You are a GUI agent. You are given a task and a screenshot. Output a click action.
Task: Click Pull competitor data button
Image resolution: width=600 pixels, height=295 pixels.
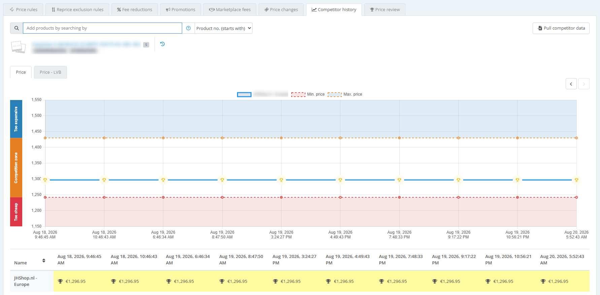click(561, 28)
